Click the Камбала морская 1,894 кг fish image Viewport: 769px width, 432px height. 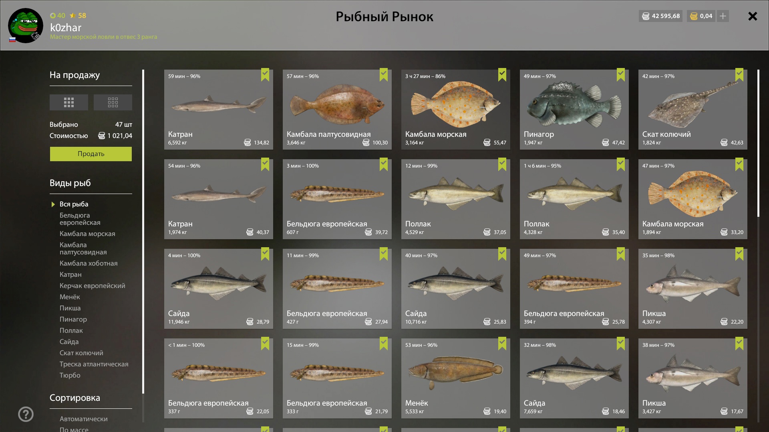click(x=693, y=194)
